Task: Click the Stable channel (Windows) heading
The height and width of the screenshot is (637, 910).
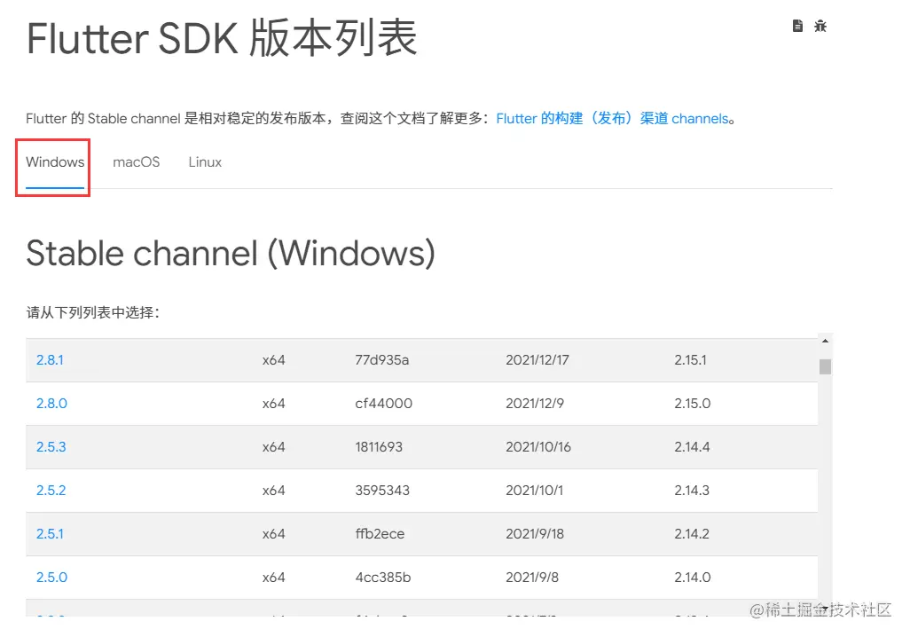Action: tap(231, 254)
